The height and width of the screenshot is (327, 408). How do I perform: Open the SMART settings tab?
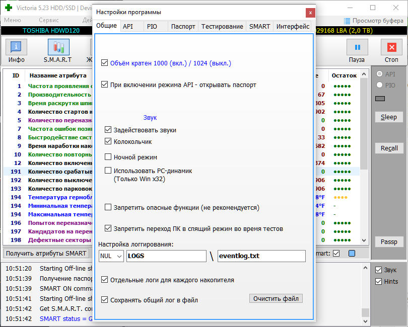[x=260, y=27]
